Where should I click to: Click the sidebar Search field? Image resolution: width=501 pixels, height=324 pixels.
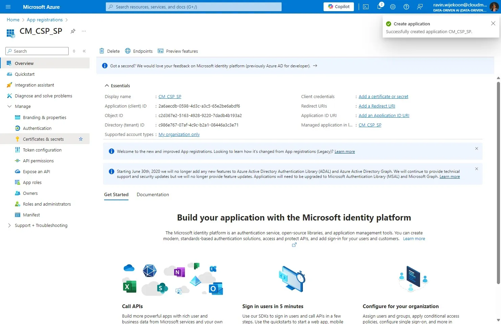coord(37,51)
